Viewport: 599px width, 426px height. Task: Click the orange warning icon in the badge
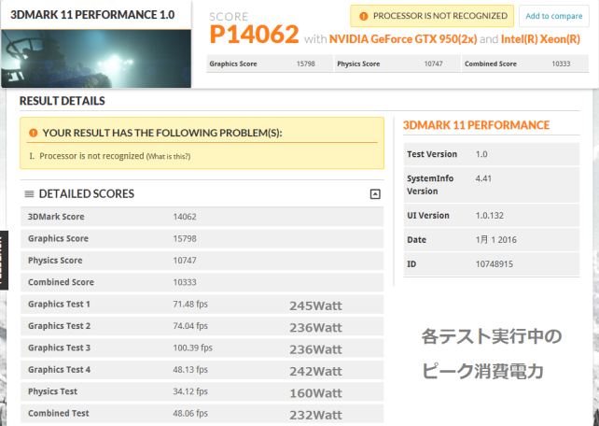[364, 16]
